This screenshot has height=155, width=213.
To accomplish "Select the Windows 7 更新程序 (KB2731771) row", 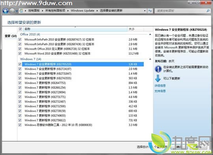I will coord(83,97).
